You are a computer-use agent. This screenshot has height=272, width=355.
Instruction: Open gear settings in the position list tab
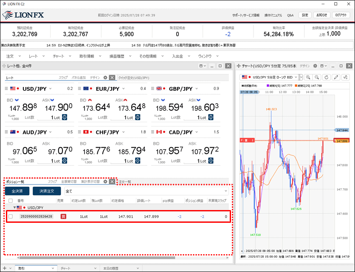105,182
